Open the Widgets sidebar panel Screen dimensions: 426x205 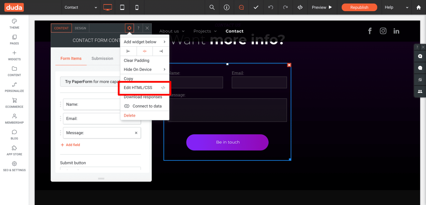[14, 55]
